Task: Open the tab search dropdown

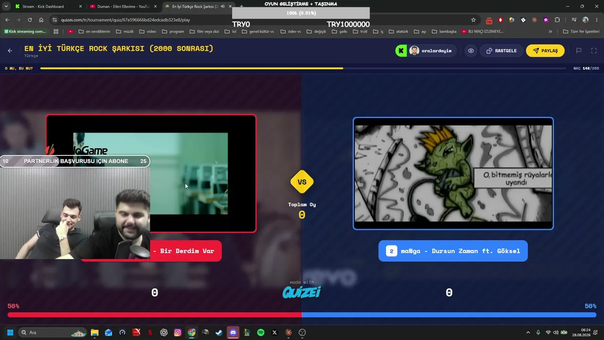Action: pos(6,7)
